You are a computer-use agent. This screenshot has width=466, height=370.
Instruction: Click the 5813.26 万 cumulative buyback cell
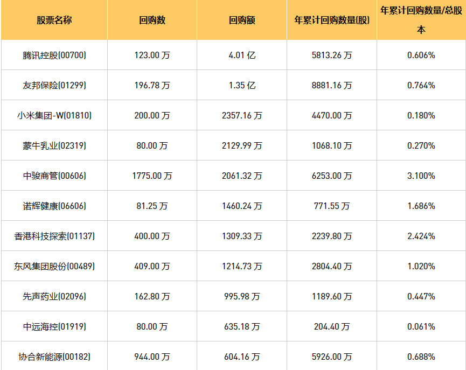point(332,55)
